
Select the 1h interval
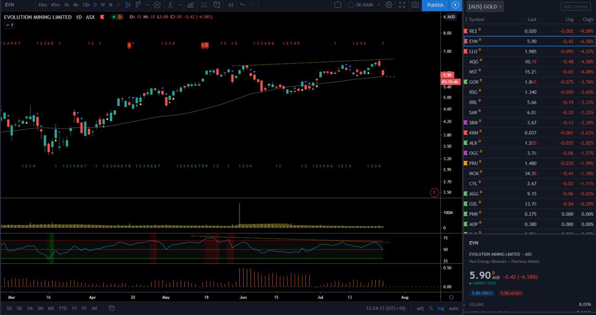coord(67,5)
